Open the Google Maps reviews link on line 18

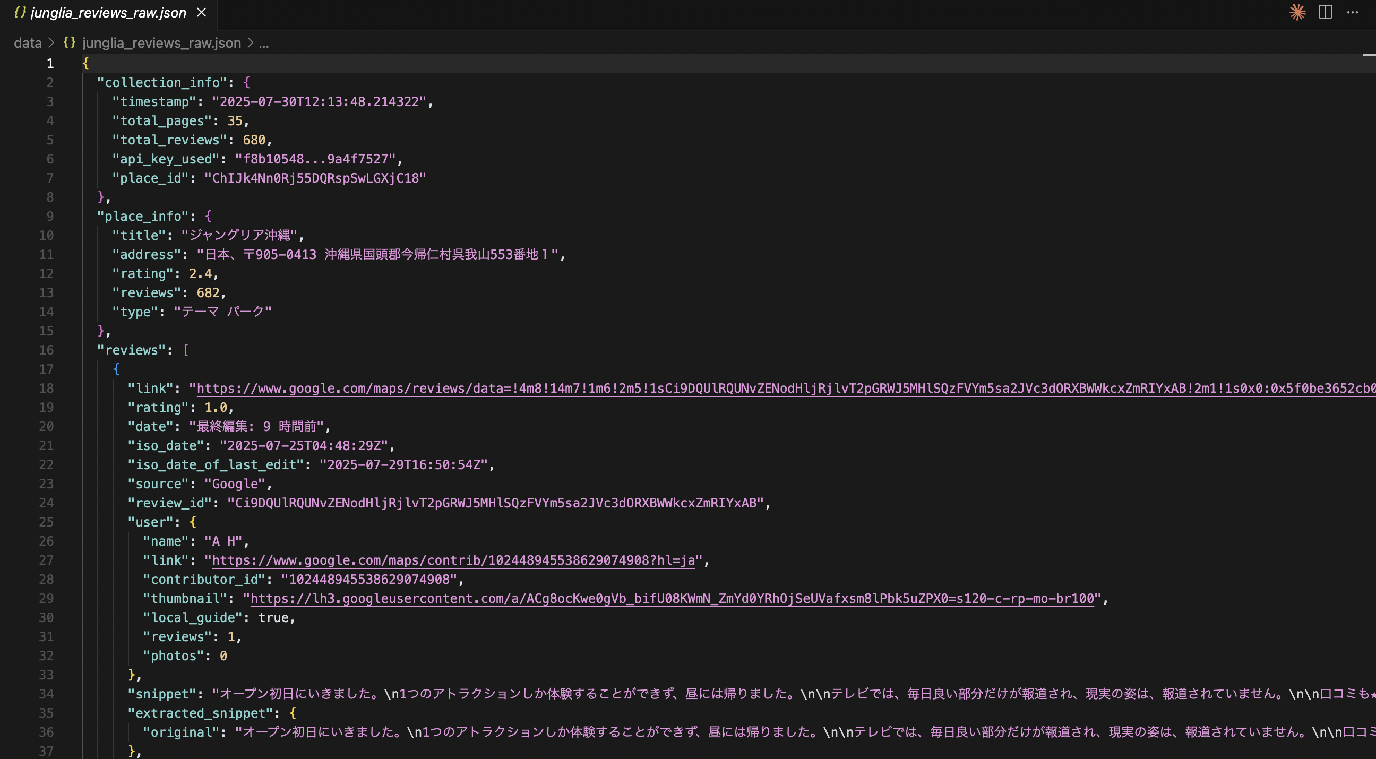[x=785, y=389]
